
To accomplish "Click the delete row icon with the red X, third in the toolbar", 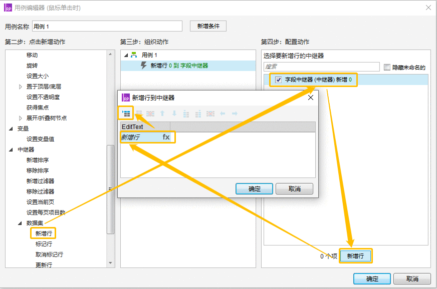I will [x=150, y=113].
